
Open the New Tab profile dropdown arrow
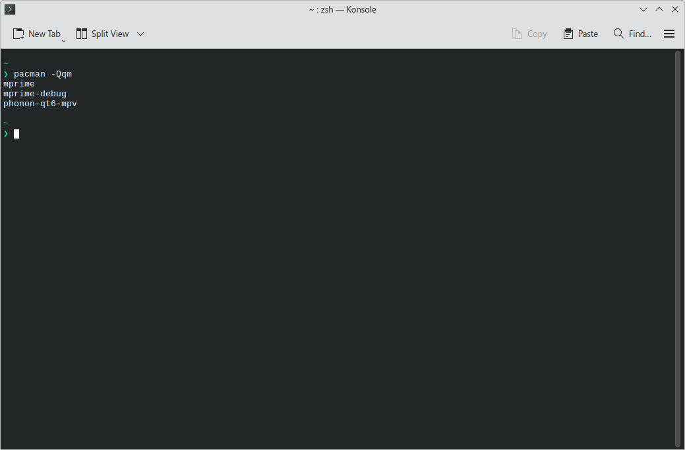pyautogui.click(x=63, y=41)
